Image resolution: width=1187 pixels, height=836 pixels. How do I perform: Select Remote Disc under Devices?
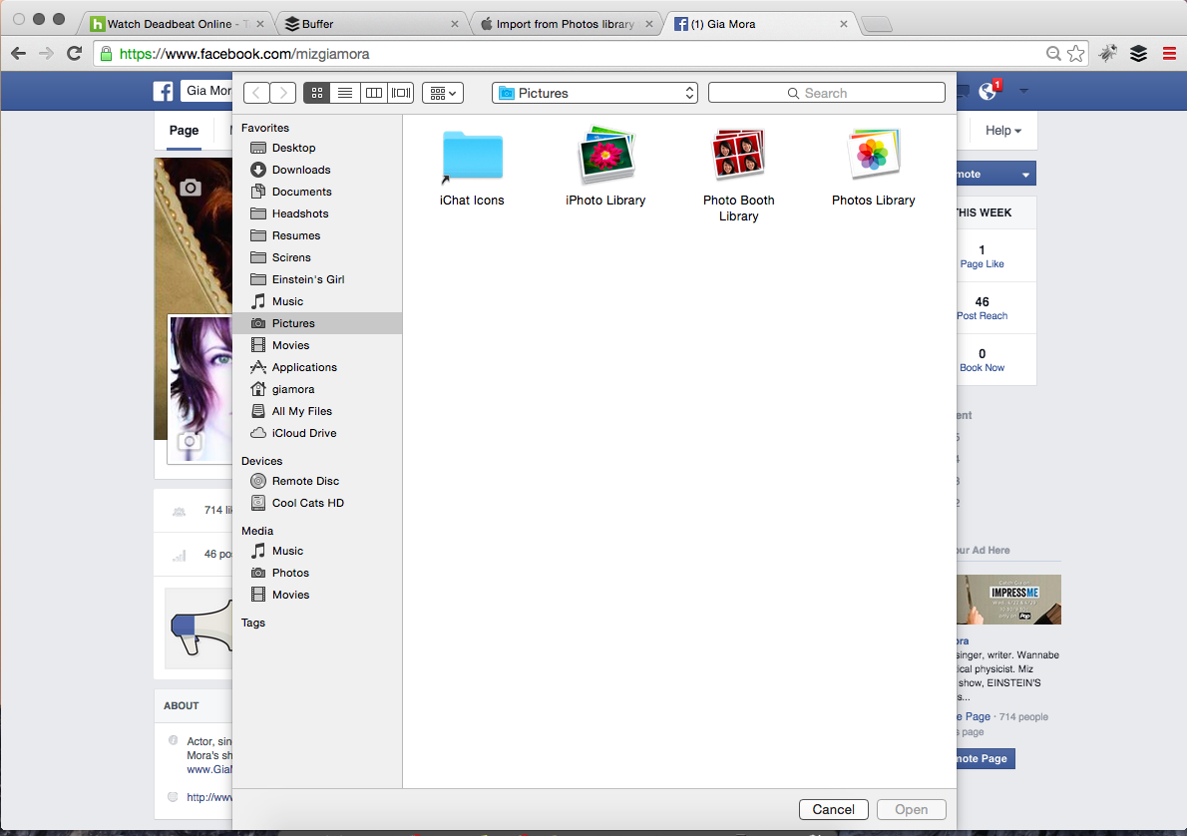(x=318, y=481)
